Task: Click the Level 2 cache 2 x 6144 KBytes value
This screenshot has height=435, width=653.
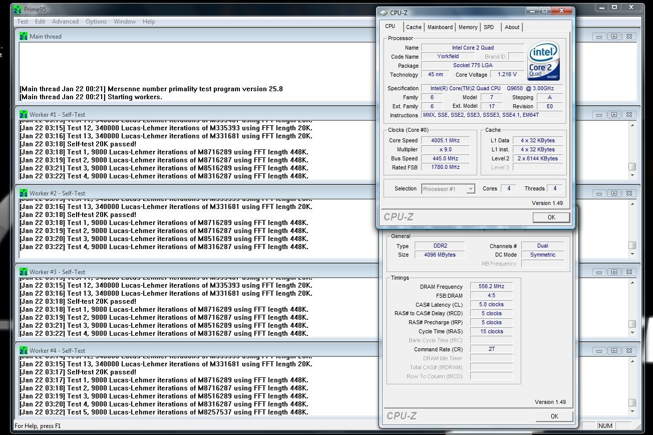Action: (538, 158)
